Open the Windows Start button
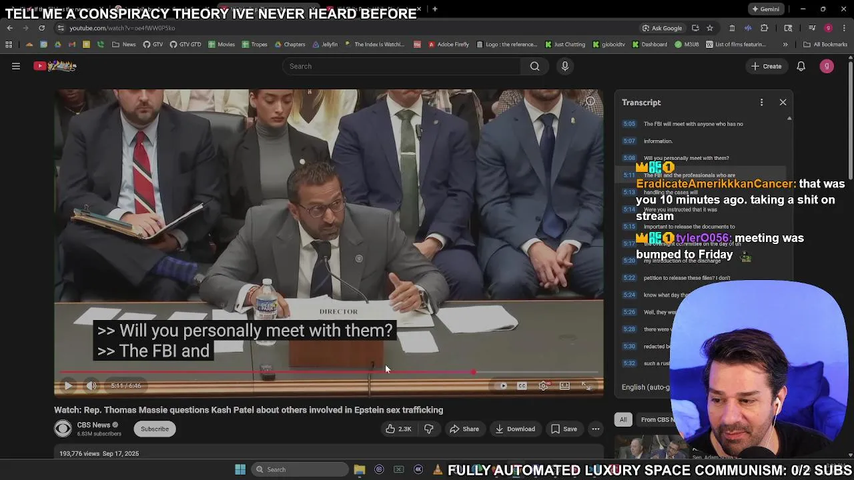854x480 pixels. pos(240,469)
